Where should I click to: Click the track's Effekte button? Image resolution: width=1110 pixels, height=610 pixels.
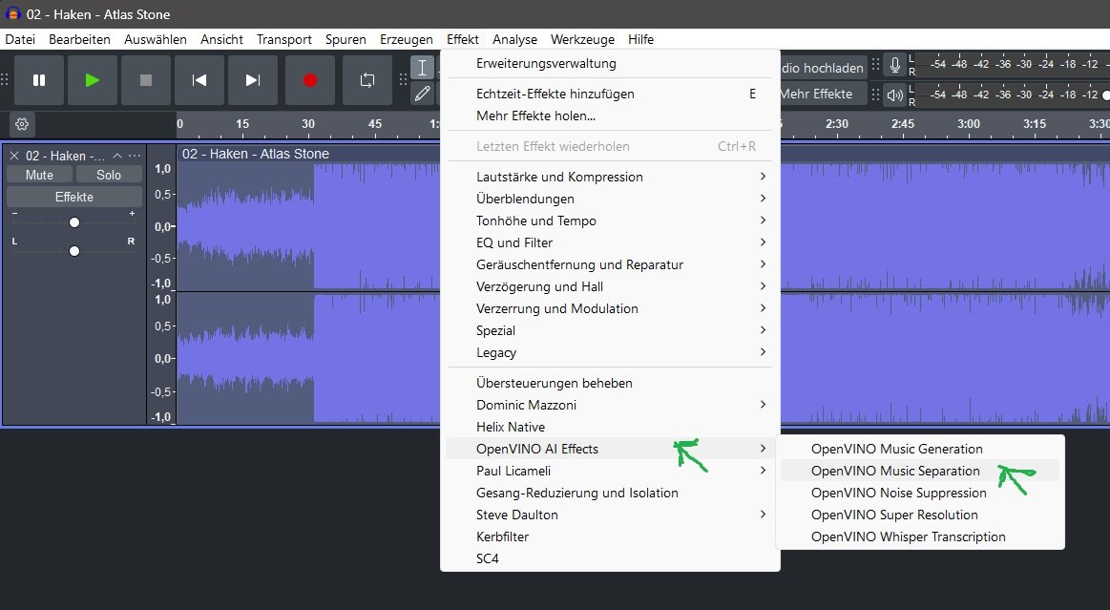tap(74, 197)
